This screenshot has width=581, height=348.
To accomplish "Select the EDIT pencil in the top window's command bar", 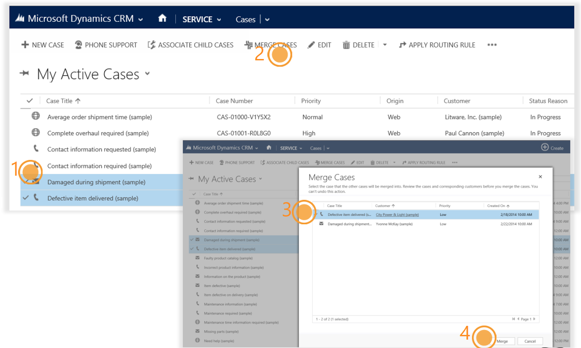I will tap(311, 45).
